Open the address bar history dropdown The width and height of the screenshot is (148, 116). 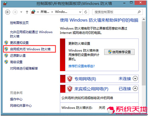(x=80, y=12)
